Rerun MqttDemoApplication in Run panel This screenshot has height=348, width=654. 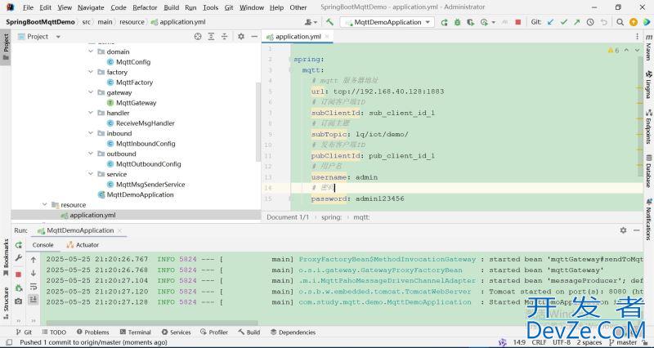point(18,245)
